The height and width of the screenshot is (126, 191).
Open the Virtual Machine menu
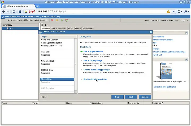[26, 20]
